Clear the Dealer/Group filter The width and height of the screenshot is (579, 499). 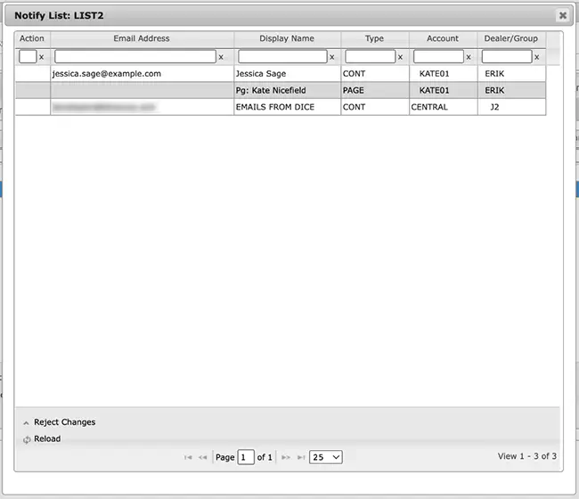(537, 57)
